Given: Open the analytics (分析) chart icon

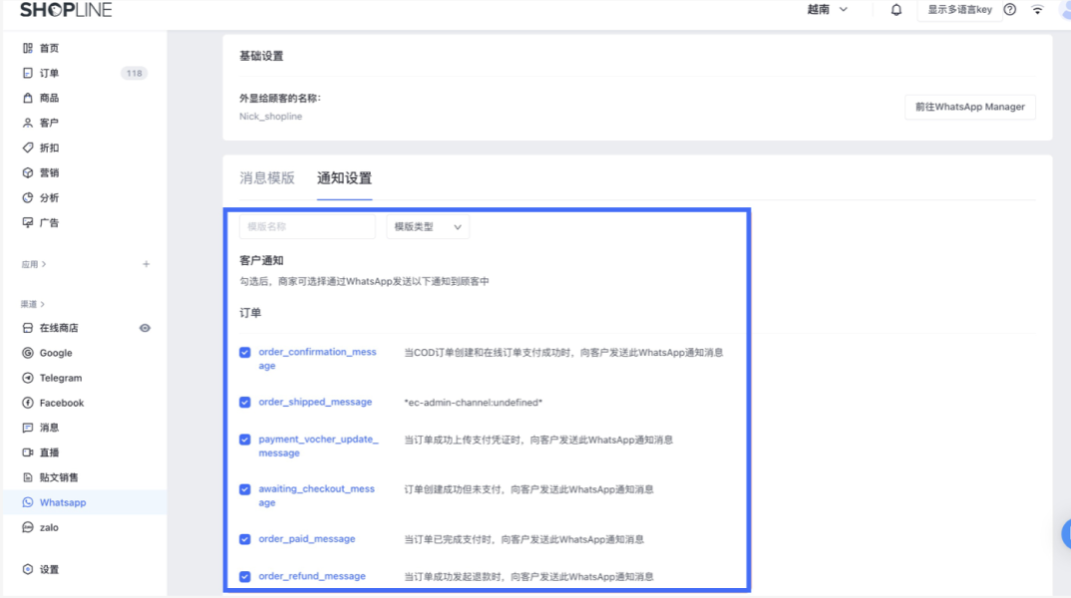Looking at the screenshot, I should coord(27,197).
